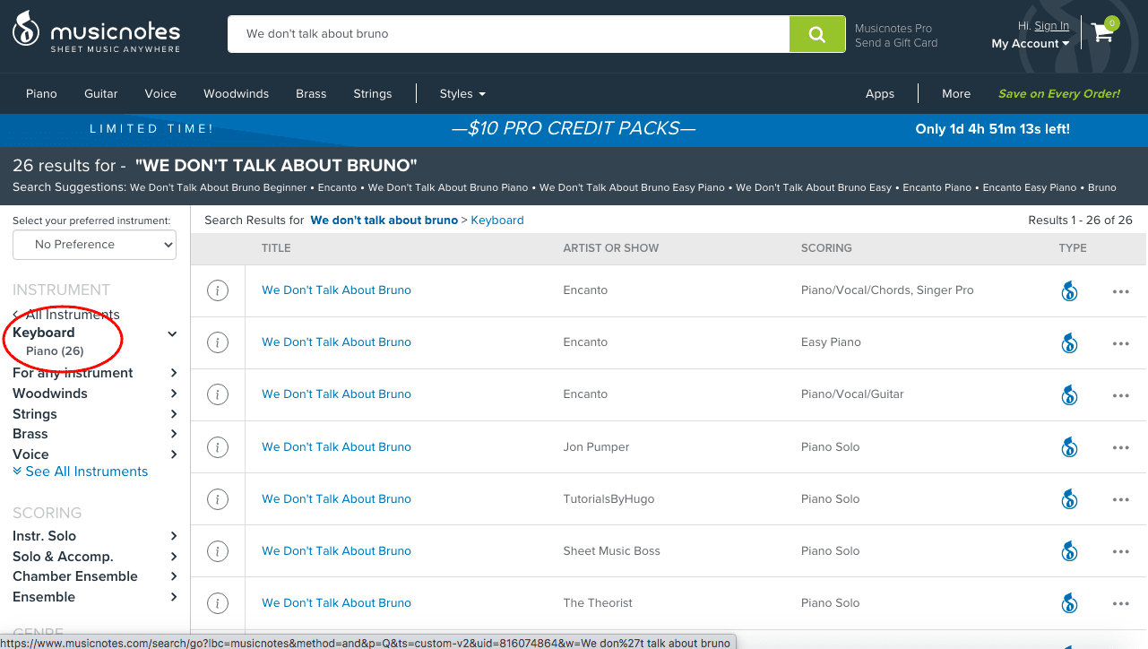Open the Brass menu in navigation bar

[x=311, y=94]
